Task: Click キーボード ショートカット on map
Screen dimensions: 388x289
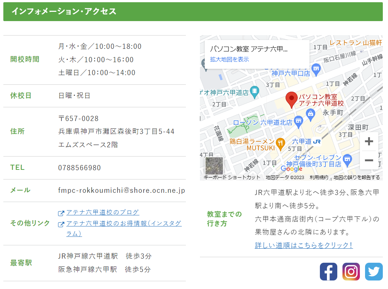Action: click(232, 178)
